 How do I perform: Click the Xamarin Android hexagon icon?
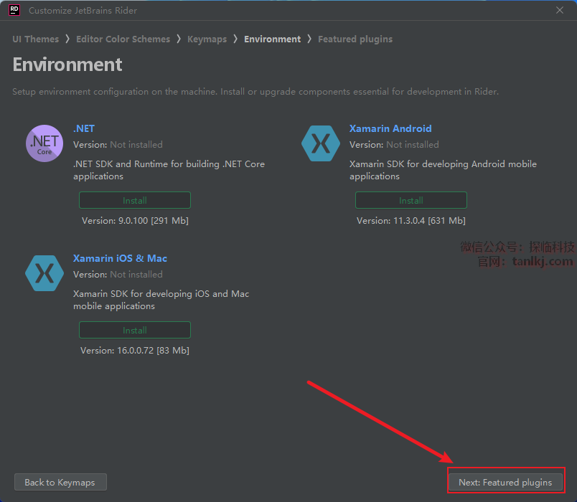tap(321, 143)
